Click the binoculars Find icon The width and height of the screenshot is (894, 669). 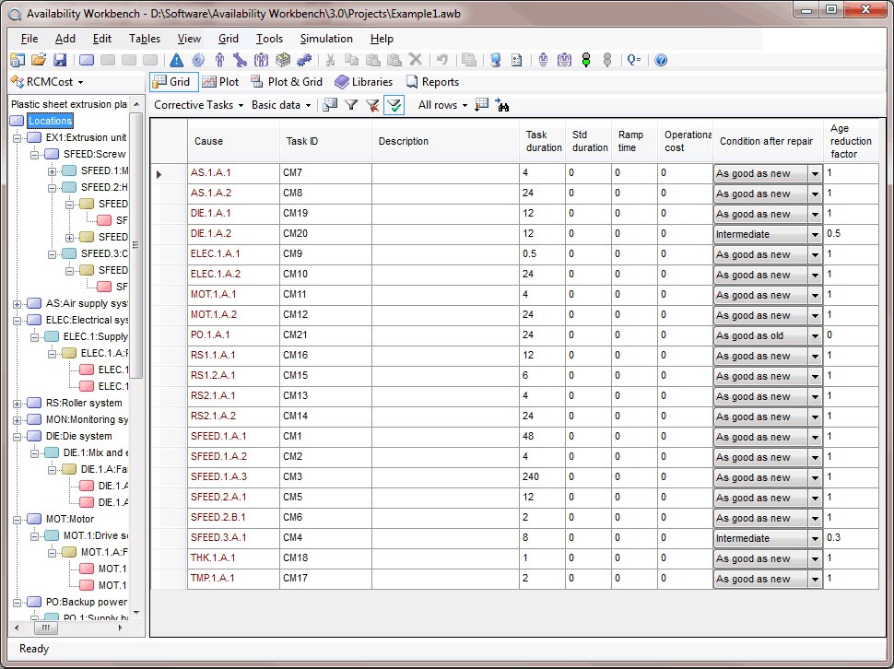502,105
